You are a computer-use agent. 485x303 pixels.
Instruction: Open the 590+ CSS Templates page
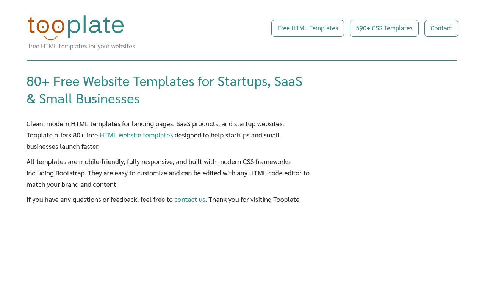tap(384, 28)
